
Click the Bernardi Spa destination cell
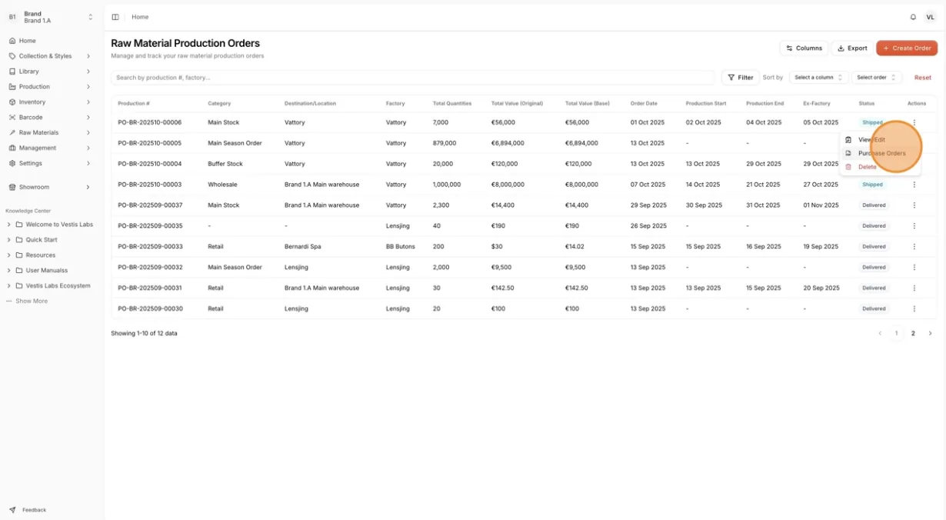303,247
